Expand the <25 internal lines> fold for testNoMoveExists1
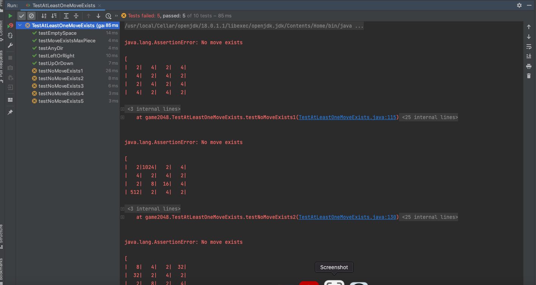The width and height of the screenshot is (536, 285). [x=430, y=118]
